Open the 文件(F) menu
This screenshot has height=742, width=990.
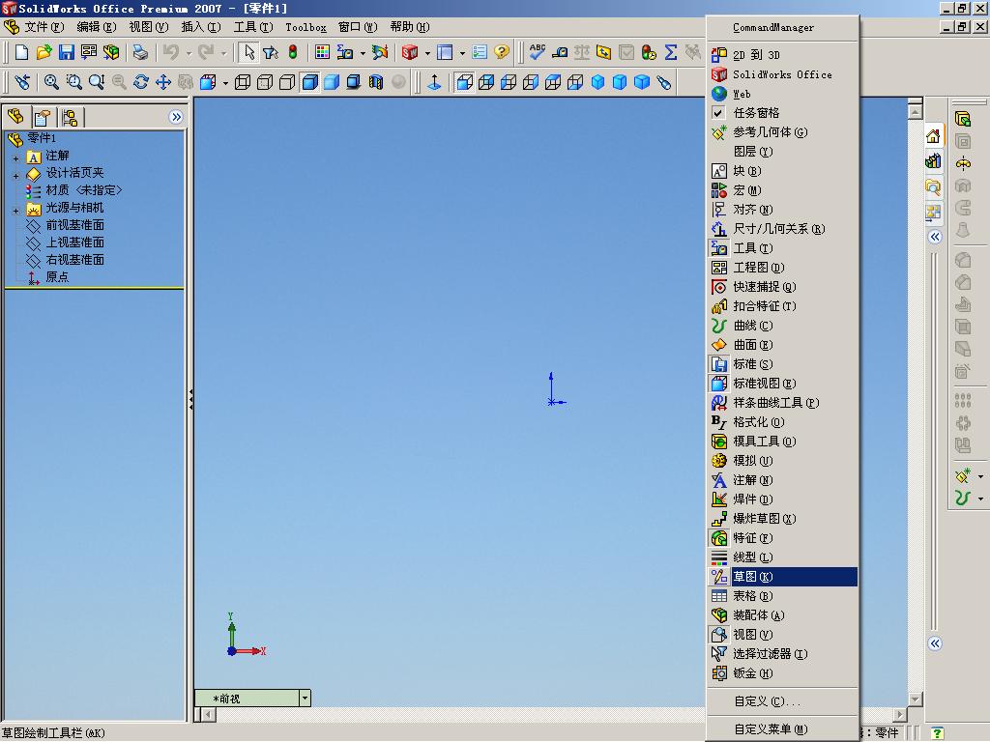(44, 26)
